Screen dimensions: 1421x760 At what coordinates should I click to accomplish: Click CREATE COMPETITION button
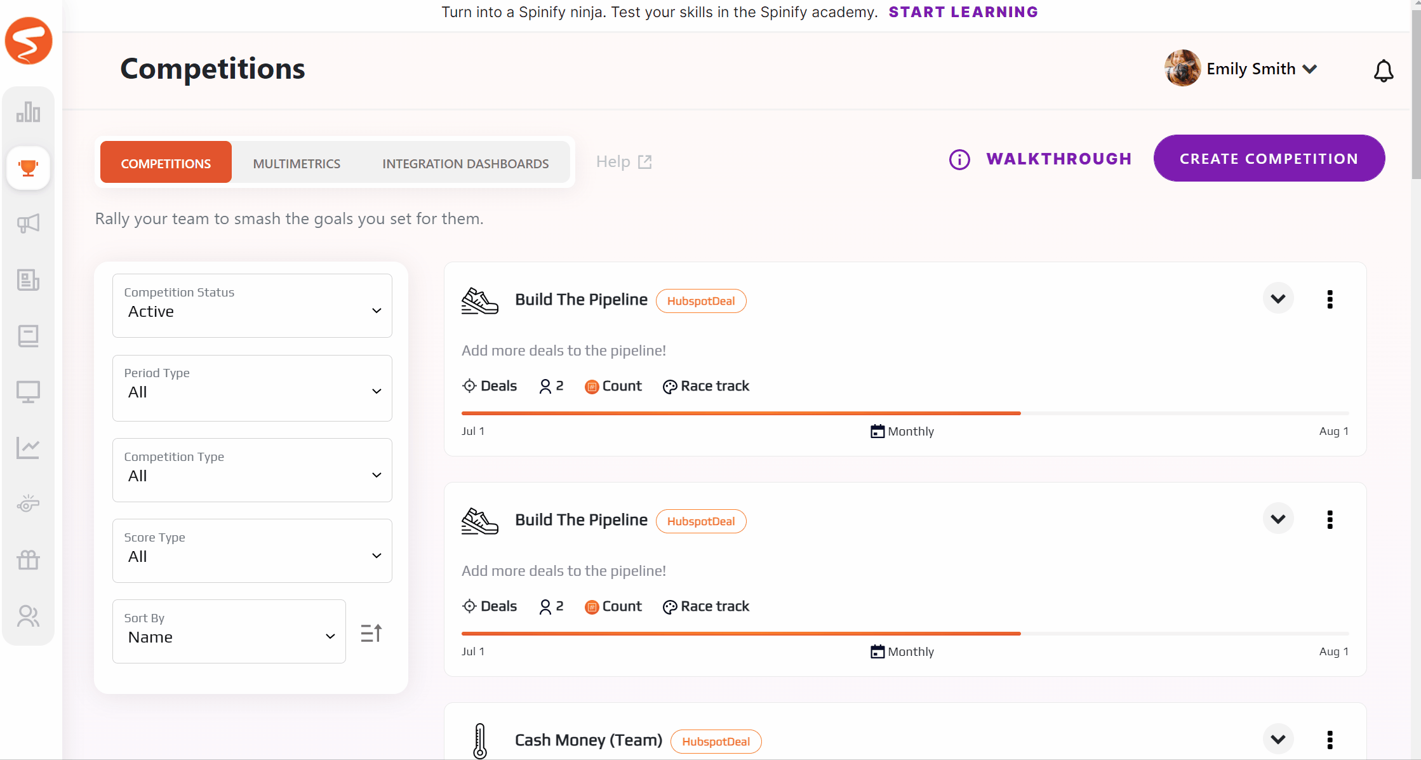click(x=1270, y=158)
